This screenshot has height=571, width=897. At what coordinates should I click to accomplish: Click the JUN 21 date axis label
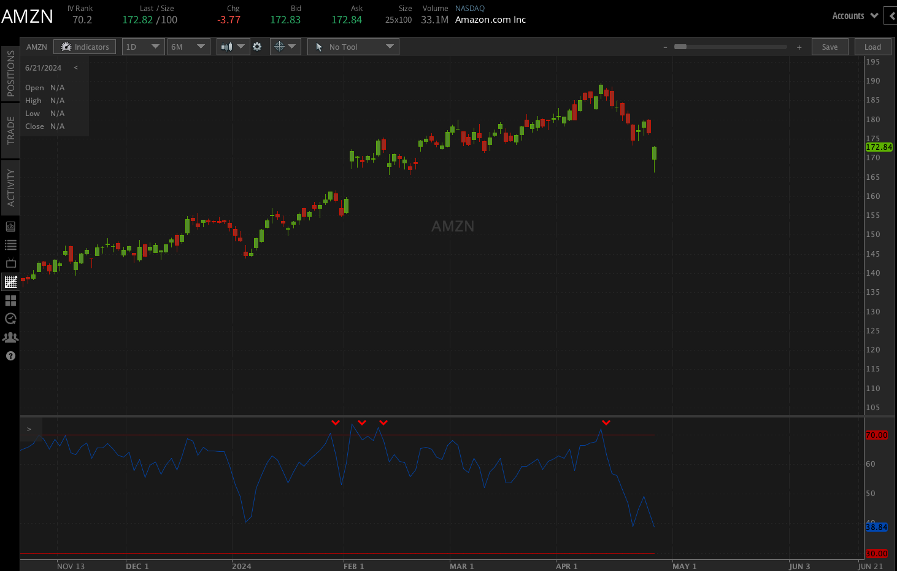[870, 566]
